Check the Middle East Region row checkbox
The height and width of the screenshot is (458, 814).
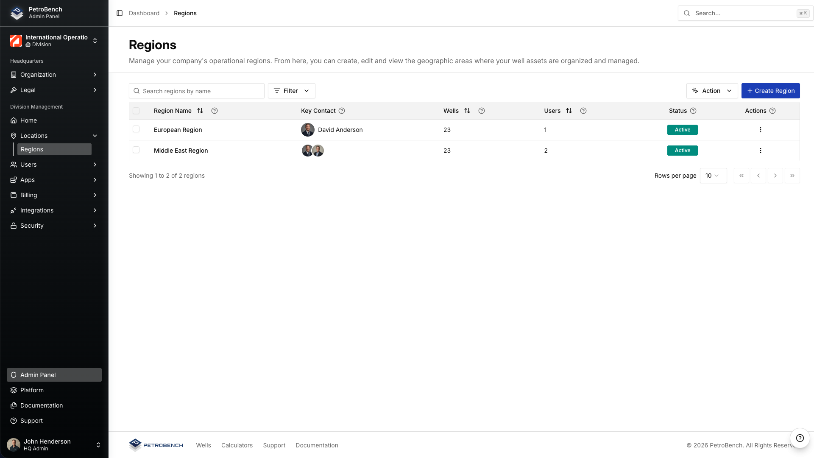[137, 151]
